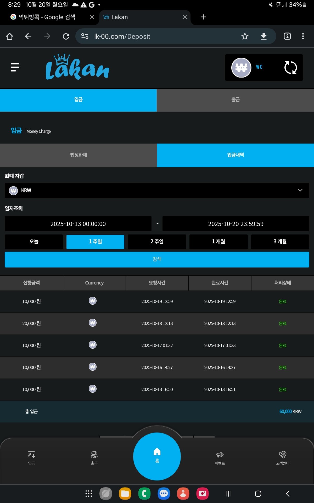
Task: Select the 2 주일 date range
Action: [x=157, y=242]
